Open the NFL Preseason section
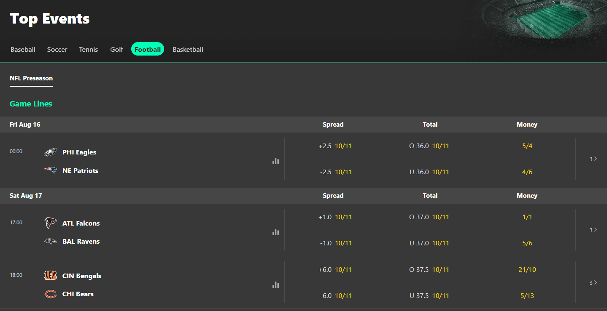 31,78
